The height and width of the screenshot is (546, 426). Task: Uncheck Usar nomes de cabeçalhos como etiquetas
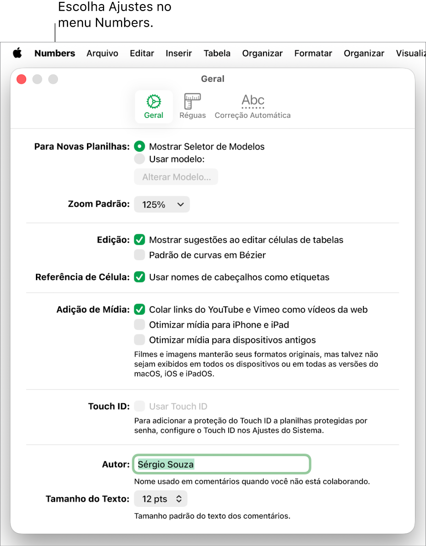(139, 277)
